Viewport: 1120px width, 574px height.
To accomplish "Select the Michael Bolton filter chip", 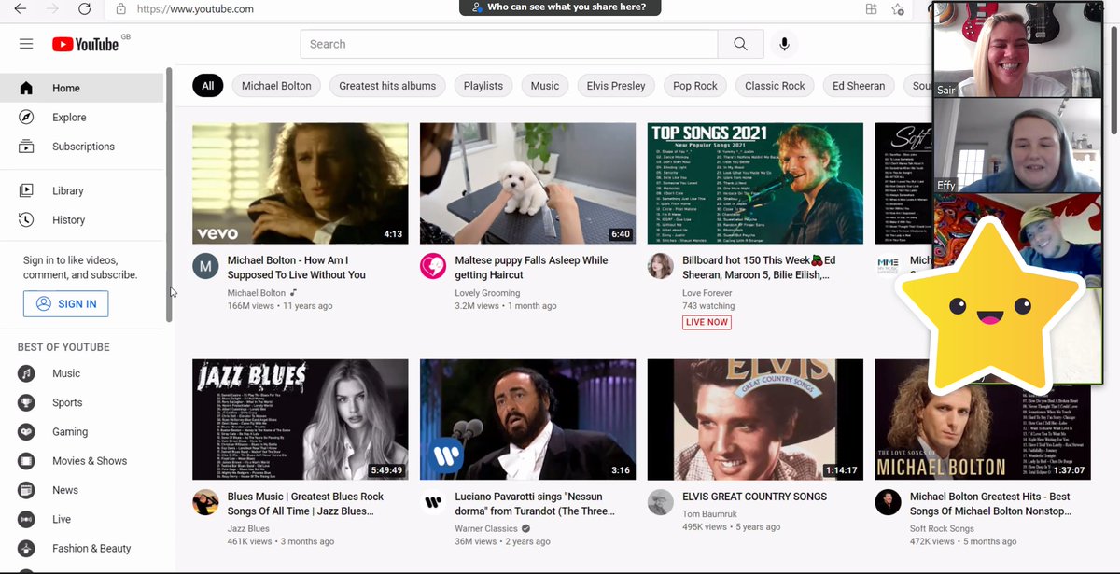I will 276,86.
